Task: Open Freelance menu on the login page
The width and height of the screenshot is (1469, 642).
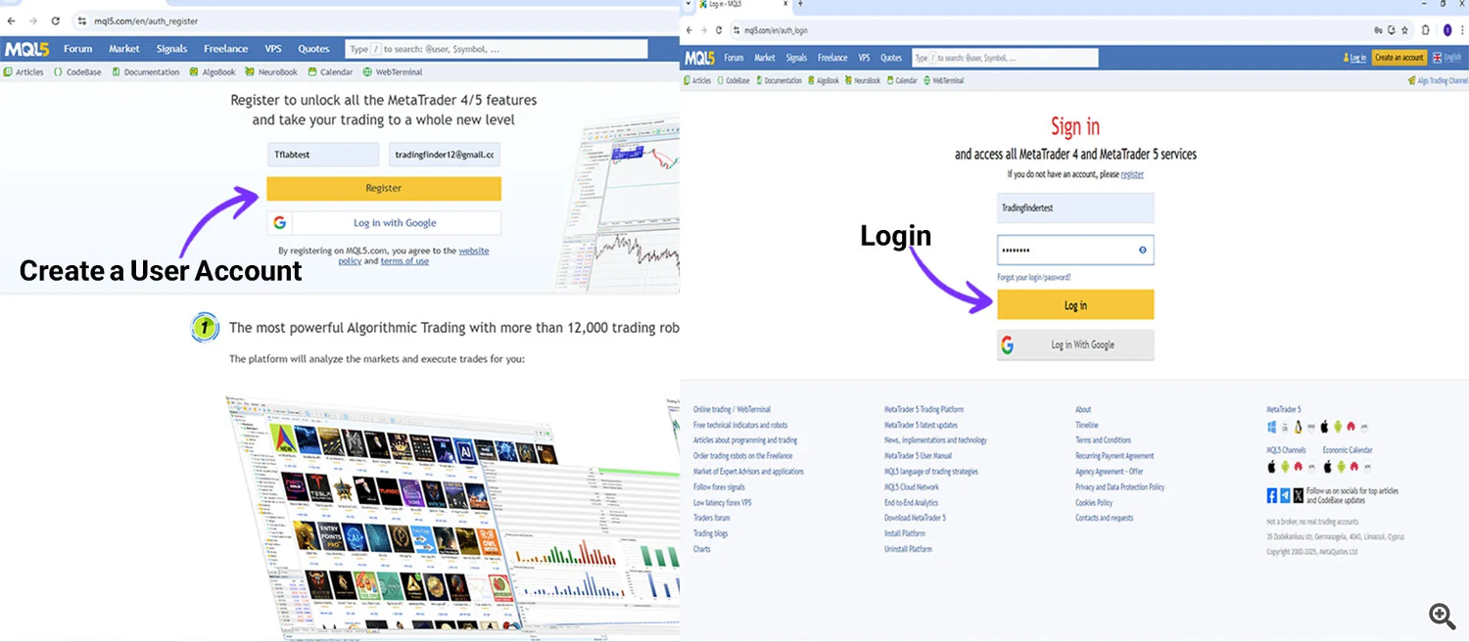Action: [832, 58]
